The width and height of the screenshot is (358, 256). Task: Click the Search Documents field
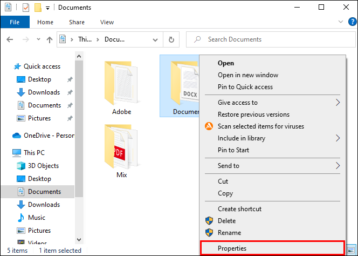tap(270, 39)
